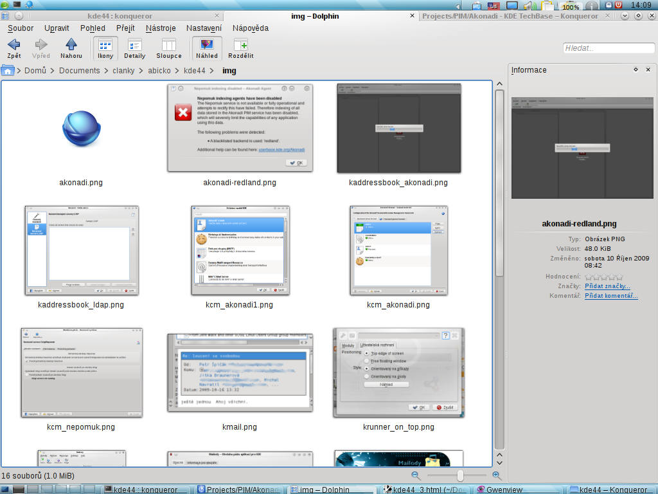Screen dimensions: 658x494
Task: Select the kaddressbook_ldap.png thumbnail
Action: (x=82, y=250)
